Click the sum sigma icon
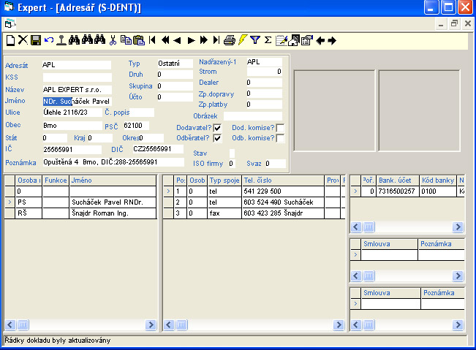Image resolution: width=476 pixels, height=350 pixels. (x=268, y=40)
